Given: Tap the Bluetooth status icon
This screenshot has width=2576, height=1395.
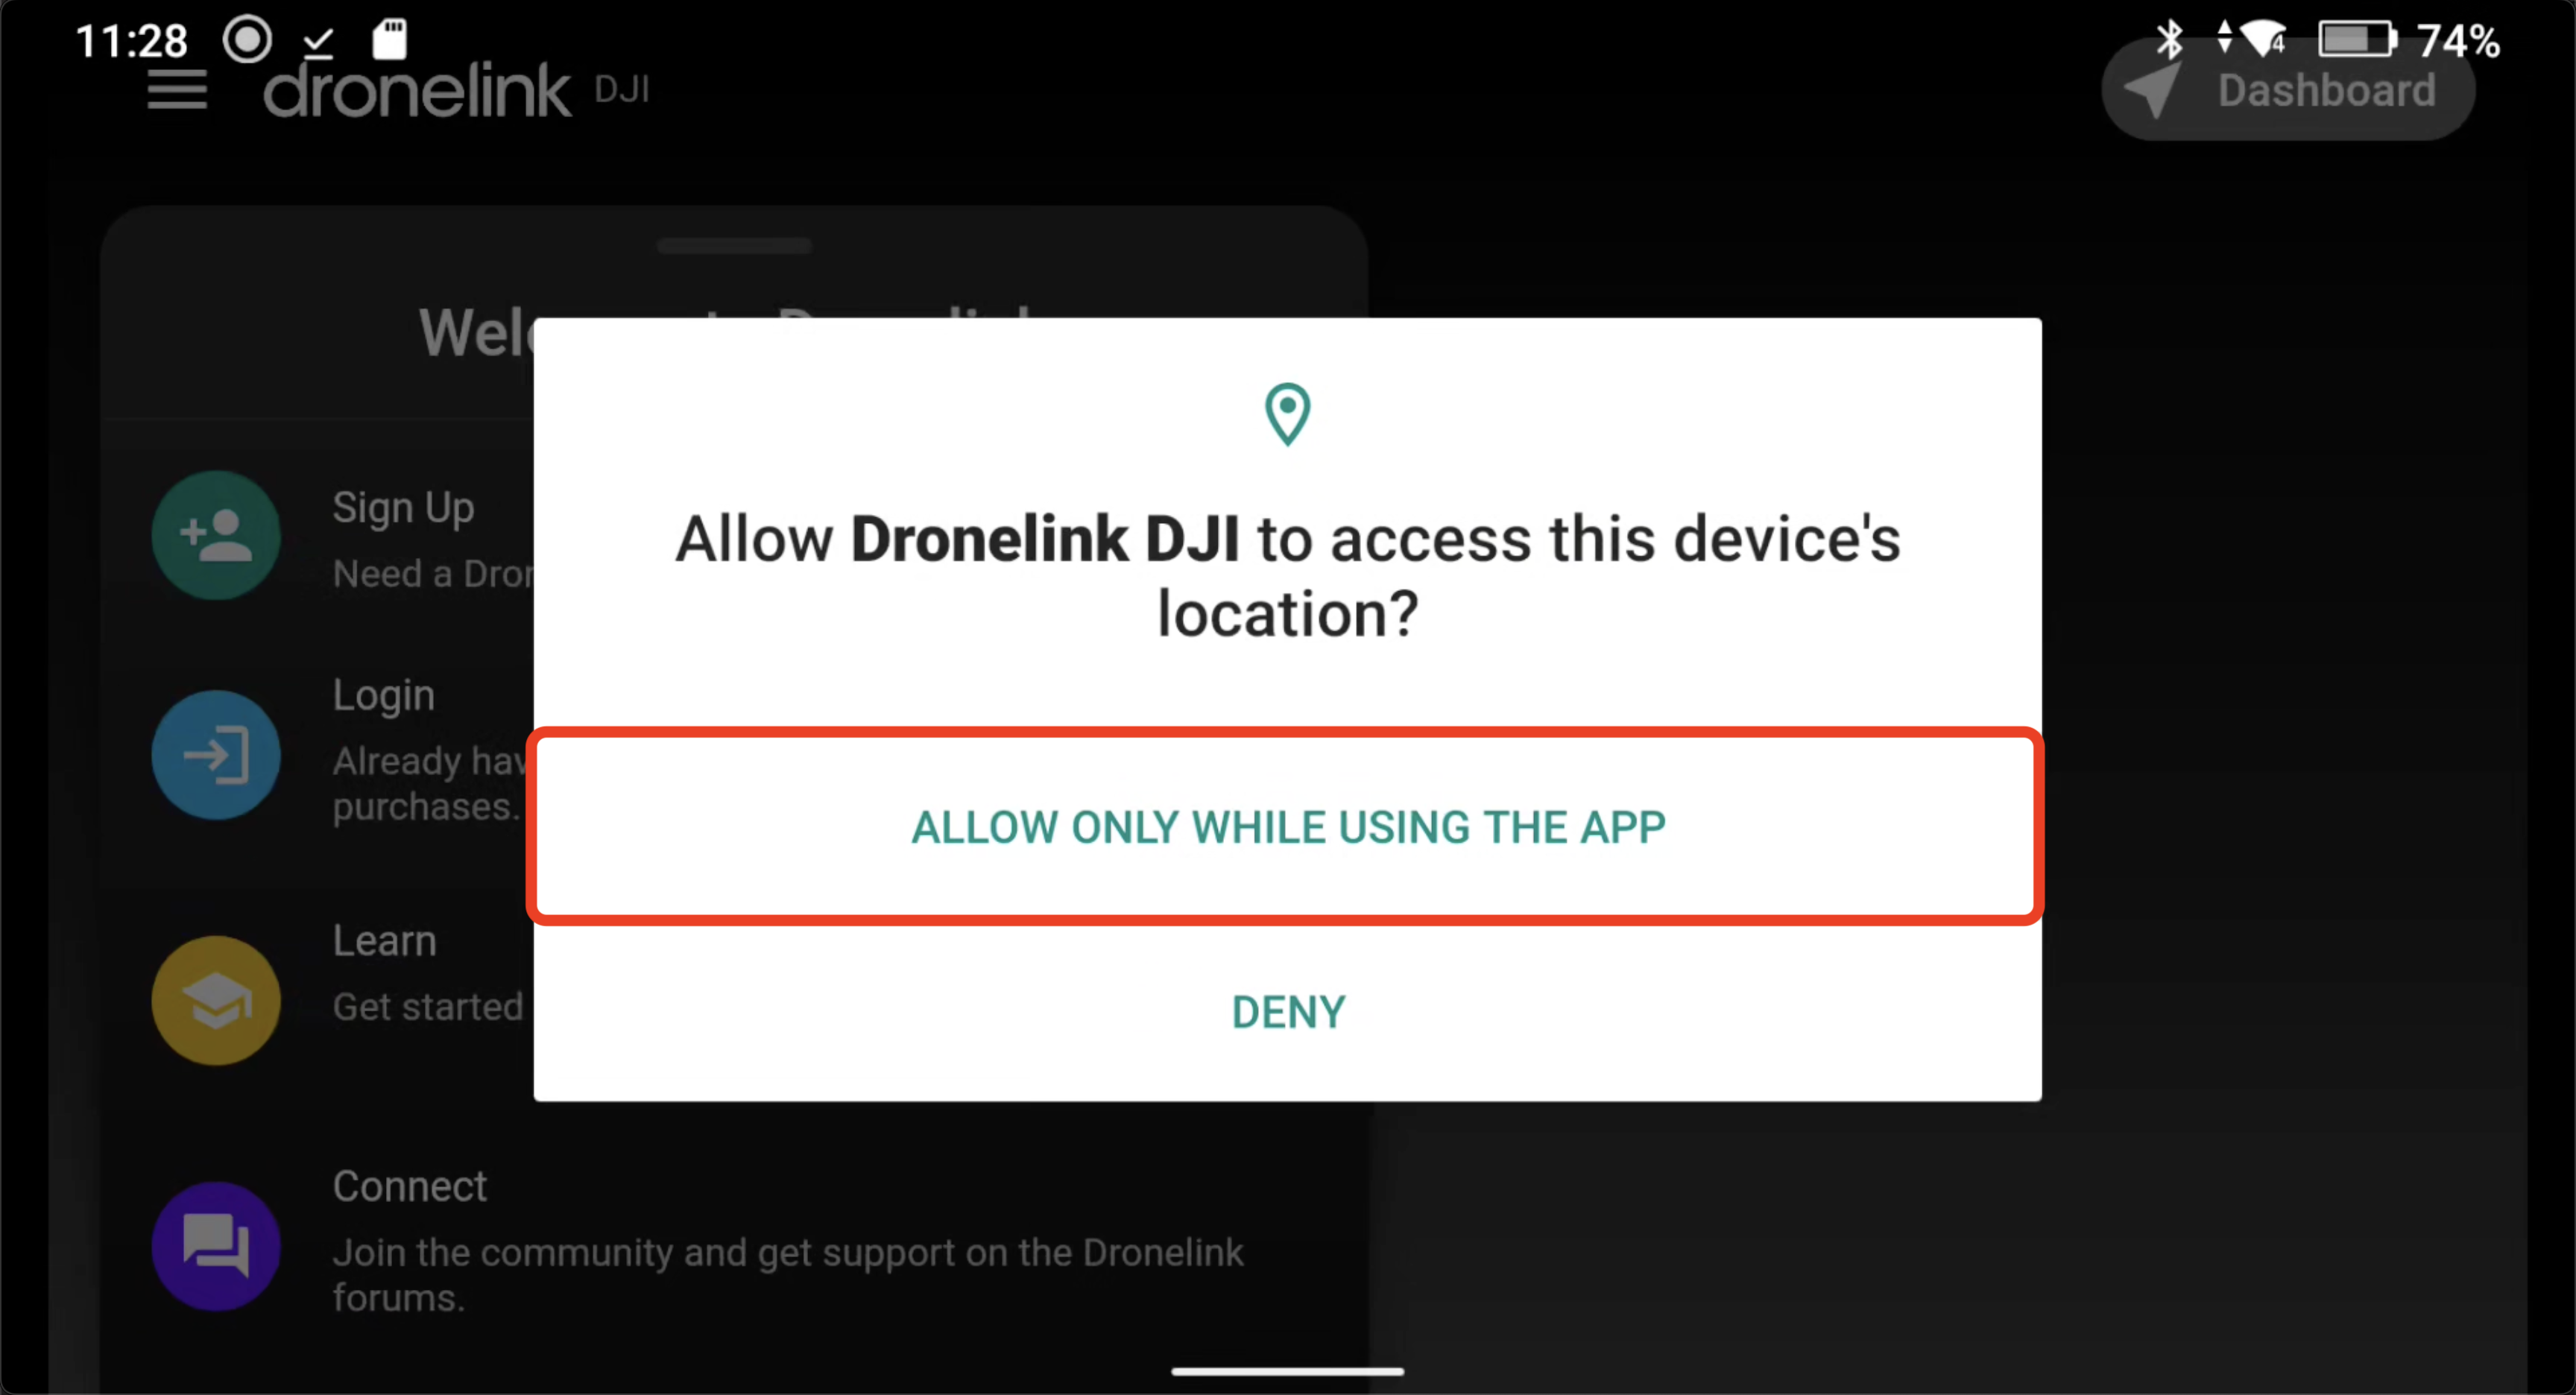Looking at the screenshot, I should [x=2169, y=40].
